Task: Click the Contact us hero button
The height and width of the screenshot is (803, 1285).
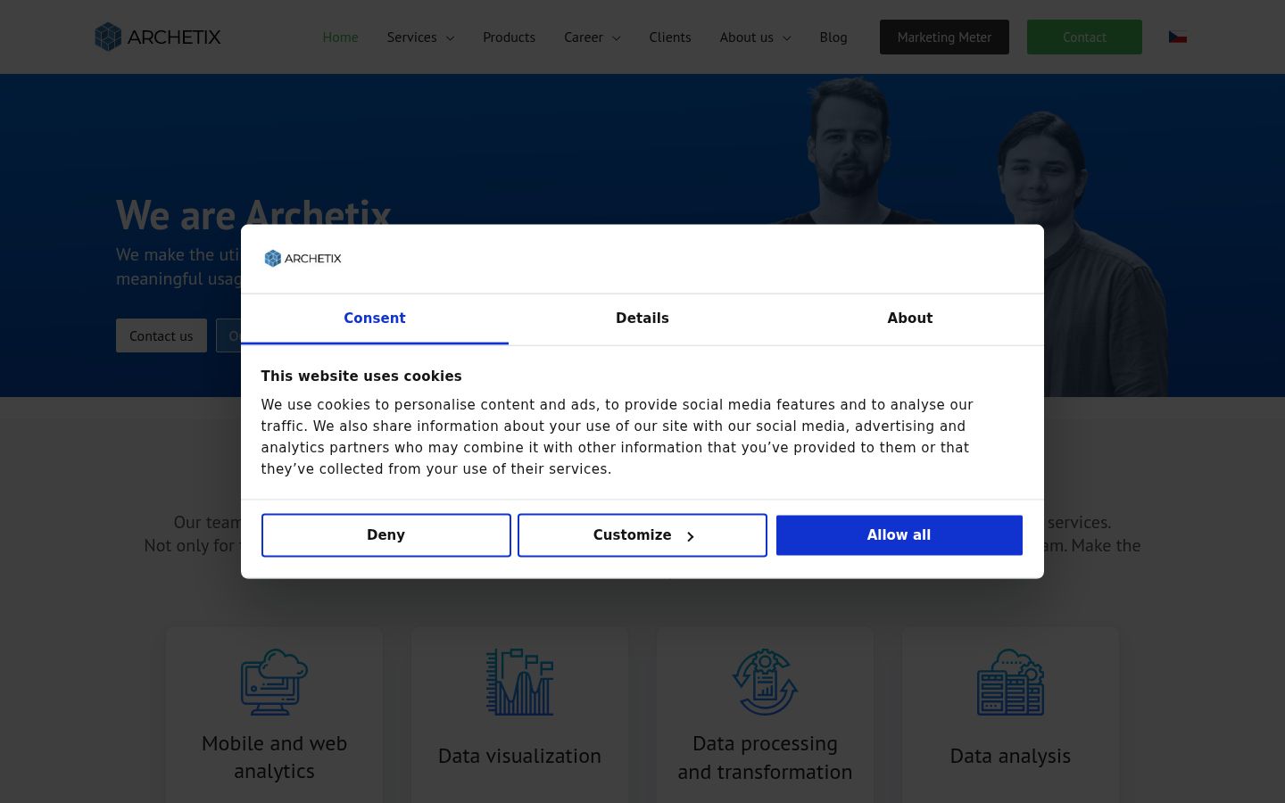Action: [x=162, y=335]
